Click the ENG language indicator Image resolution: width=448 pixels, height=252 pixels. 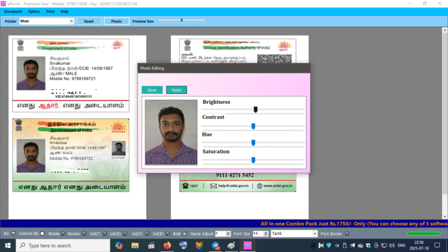click(x=401, y=246)
